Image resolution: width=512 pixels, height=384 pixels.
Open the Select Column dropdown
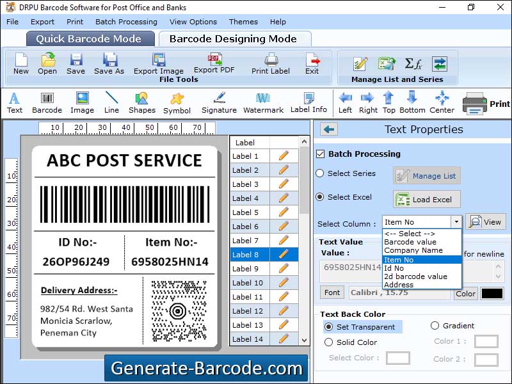coord(456,221)
